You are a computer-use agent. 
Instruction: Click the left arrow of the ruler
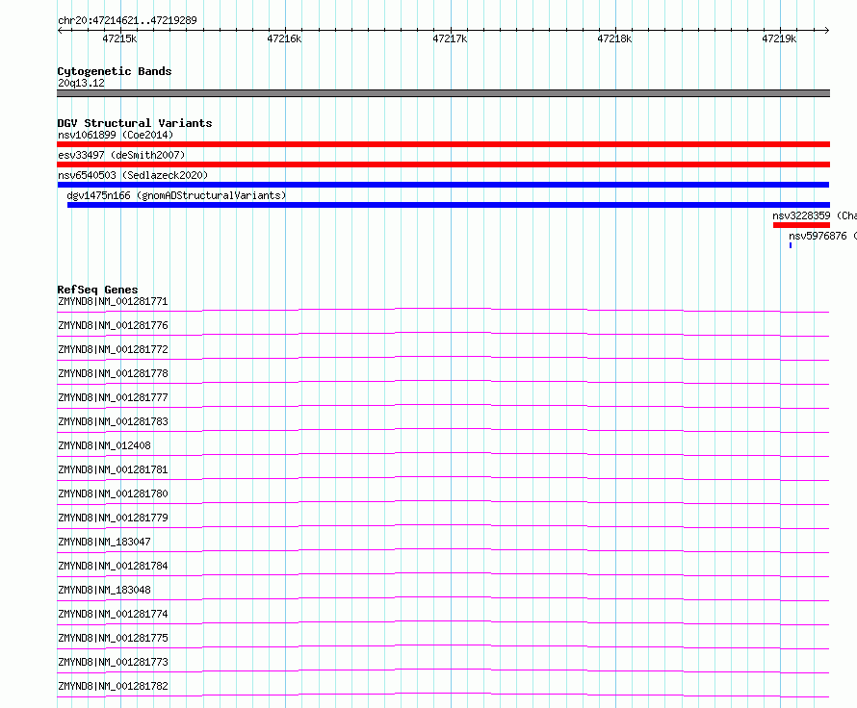click(x=60, y=30)
